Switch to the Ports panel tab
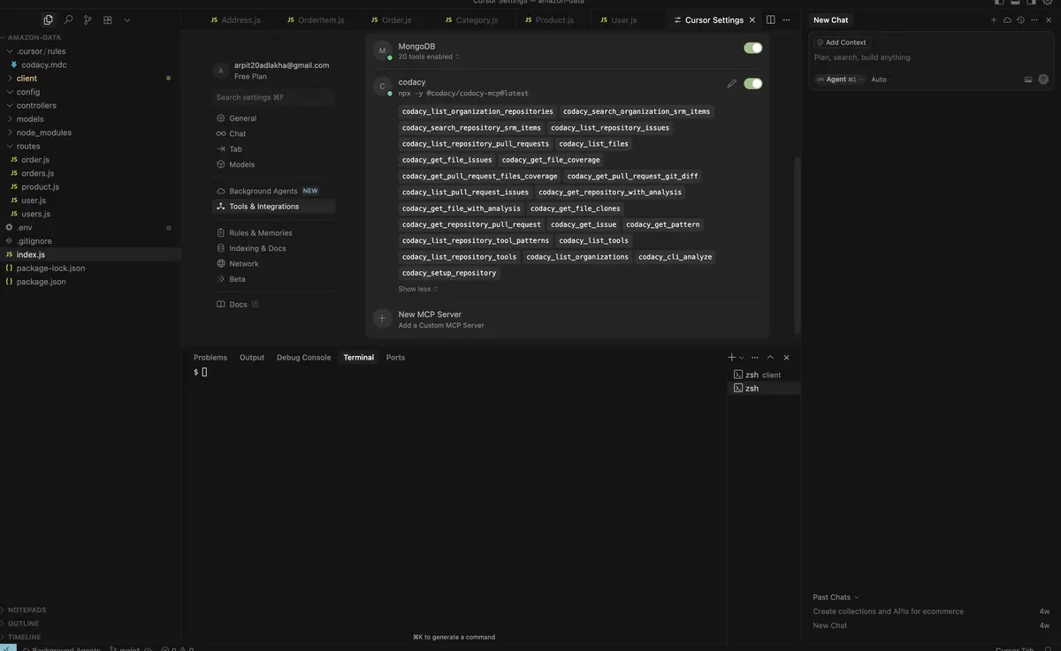This screenshot has width=1061, height=651. pyautogui.click(x=395, y=358)
